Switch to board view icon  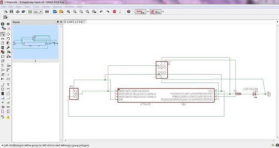coord(30,12)
